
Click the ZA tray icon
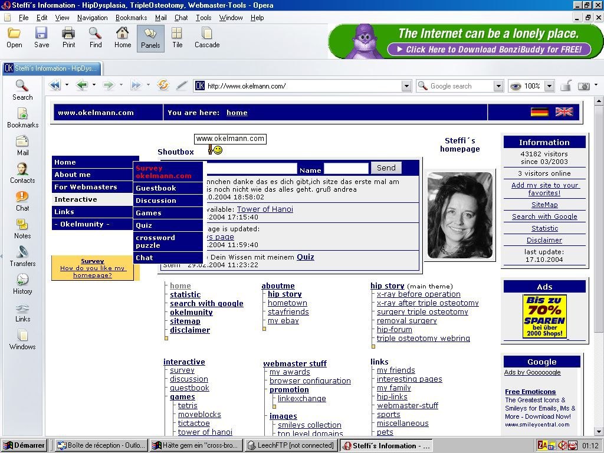542,445
